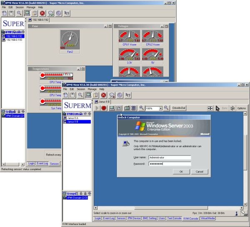
Task: Click the full-screen arrows icon in KVM toolbar
Action: (x=210, y=108)
